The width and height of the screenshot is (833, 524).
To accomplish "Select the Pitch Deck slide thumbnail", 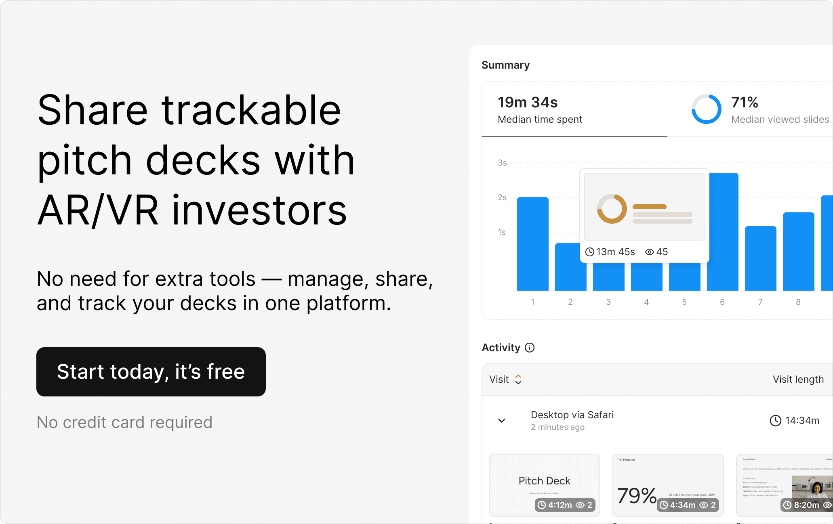I will pos(544,485).
